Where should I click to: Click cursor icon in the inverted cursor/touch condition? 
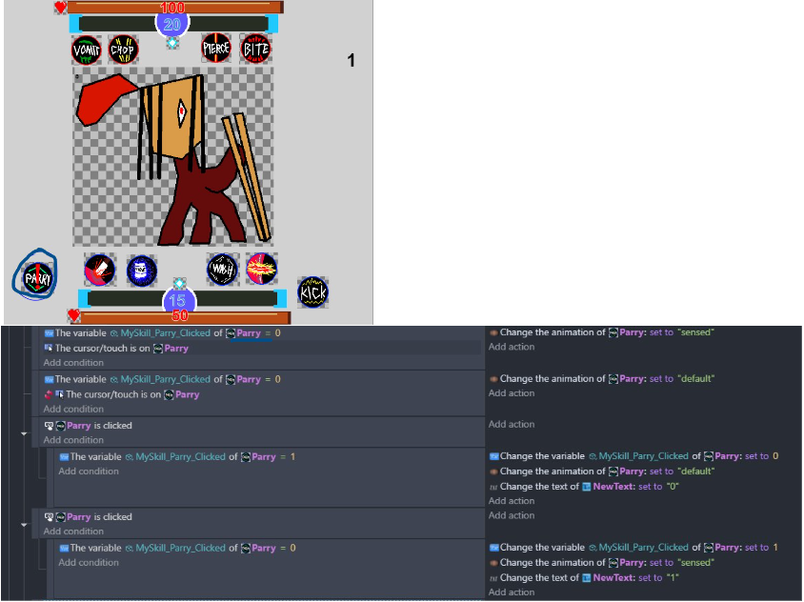click(59, 394)
